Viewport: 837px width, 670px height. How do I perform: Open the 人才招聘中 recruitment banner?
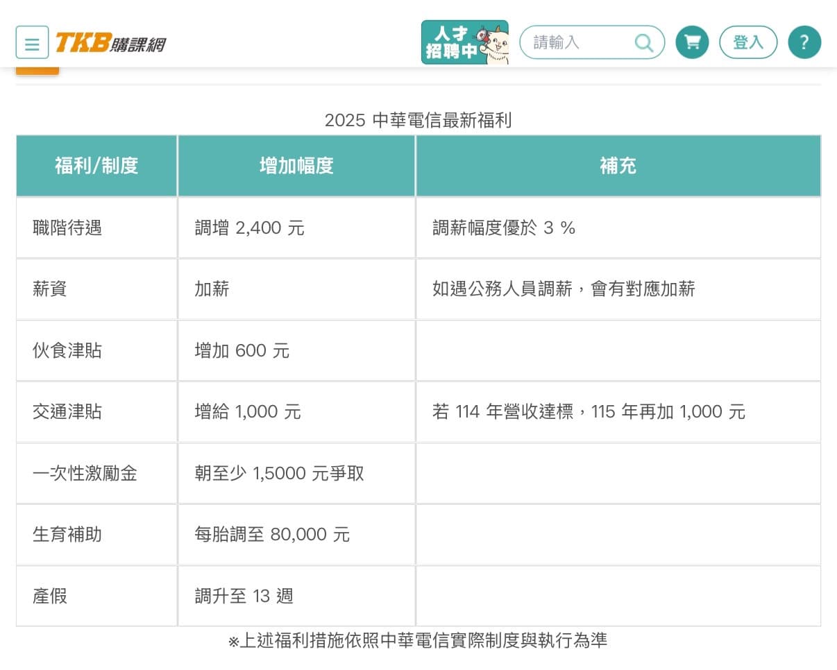pos(465,42)
